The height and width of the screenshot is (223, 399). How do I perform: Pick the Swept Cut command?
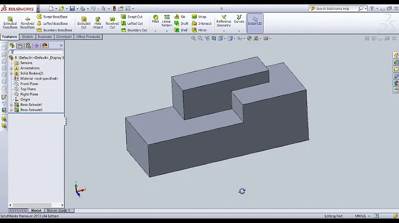pyautogui.click(x=132, y=17)
